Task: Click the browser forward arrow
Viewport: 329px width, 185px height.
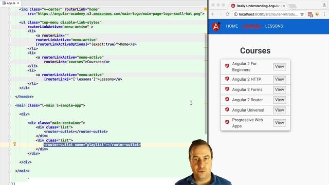Action: 221,14
